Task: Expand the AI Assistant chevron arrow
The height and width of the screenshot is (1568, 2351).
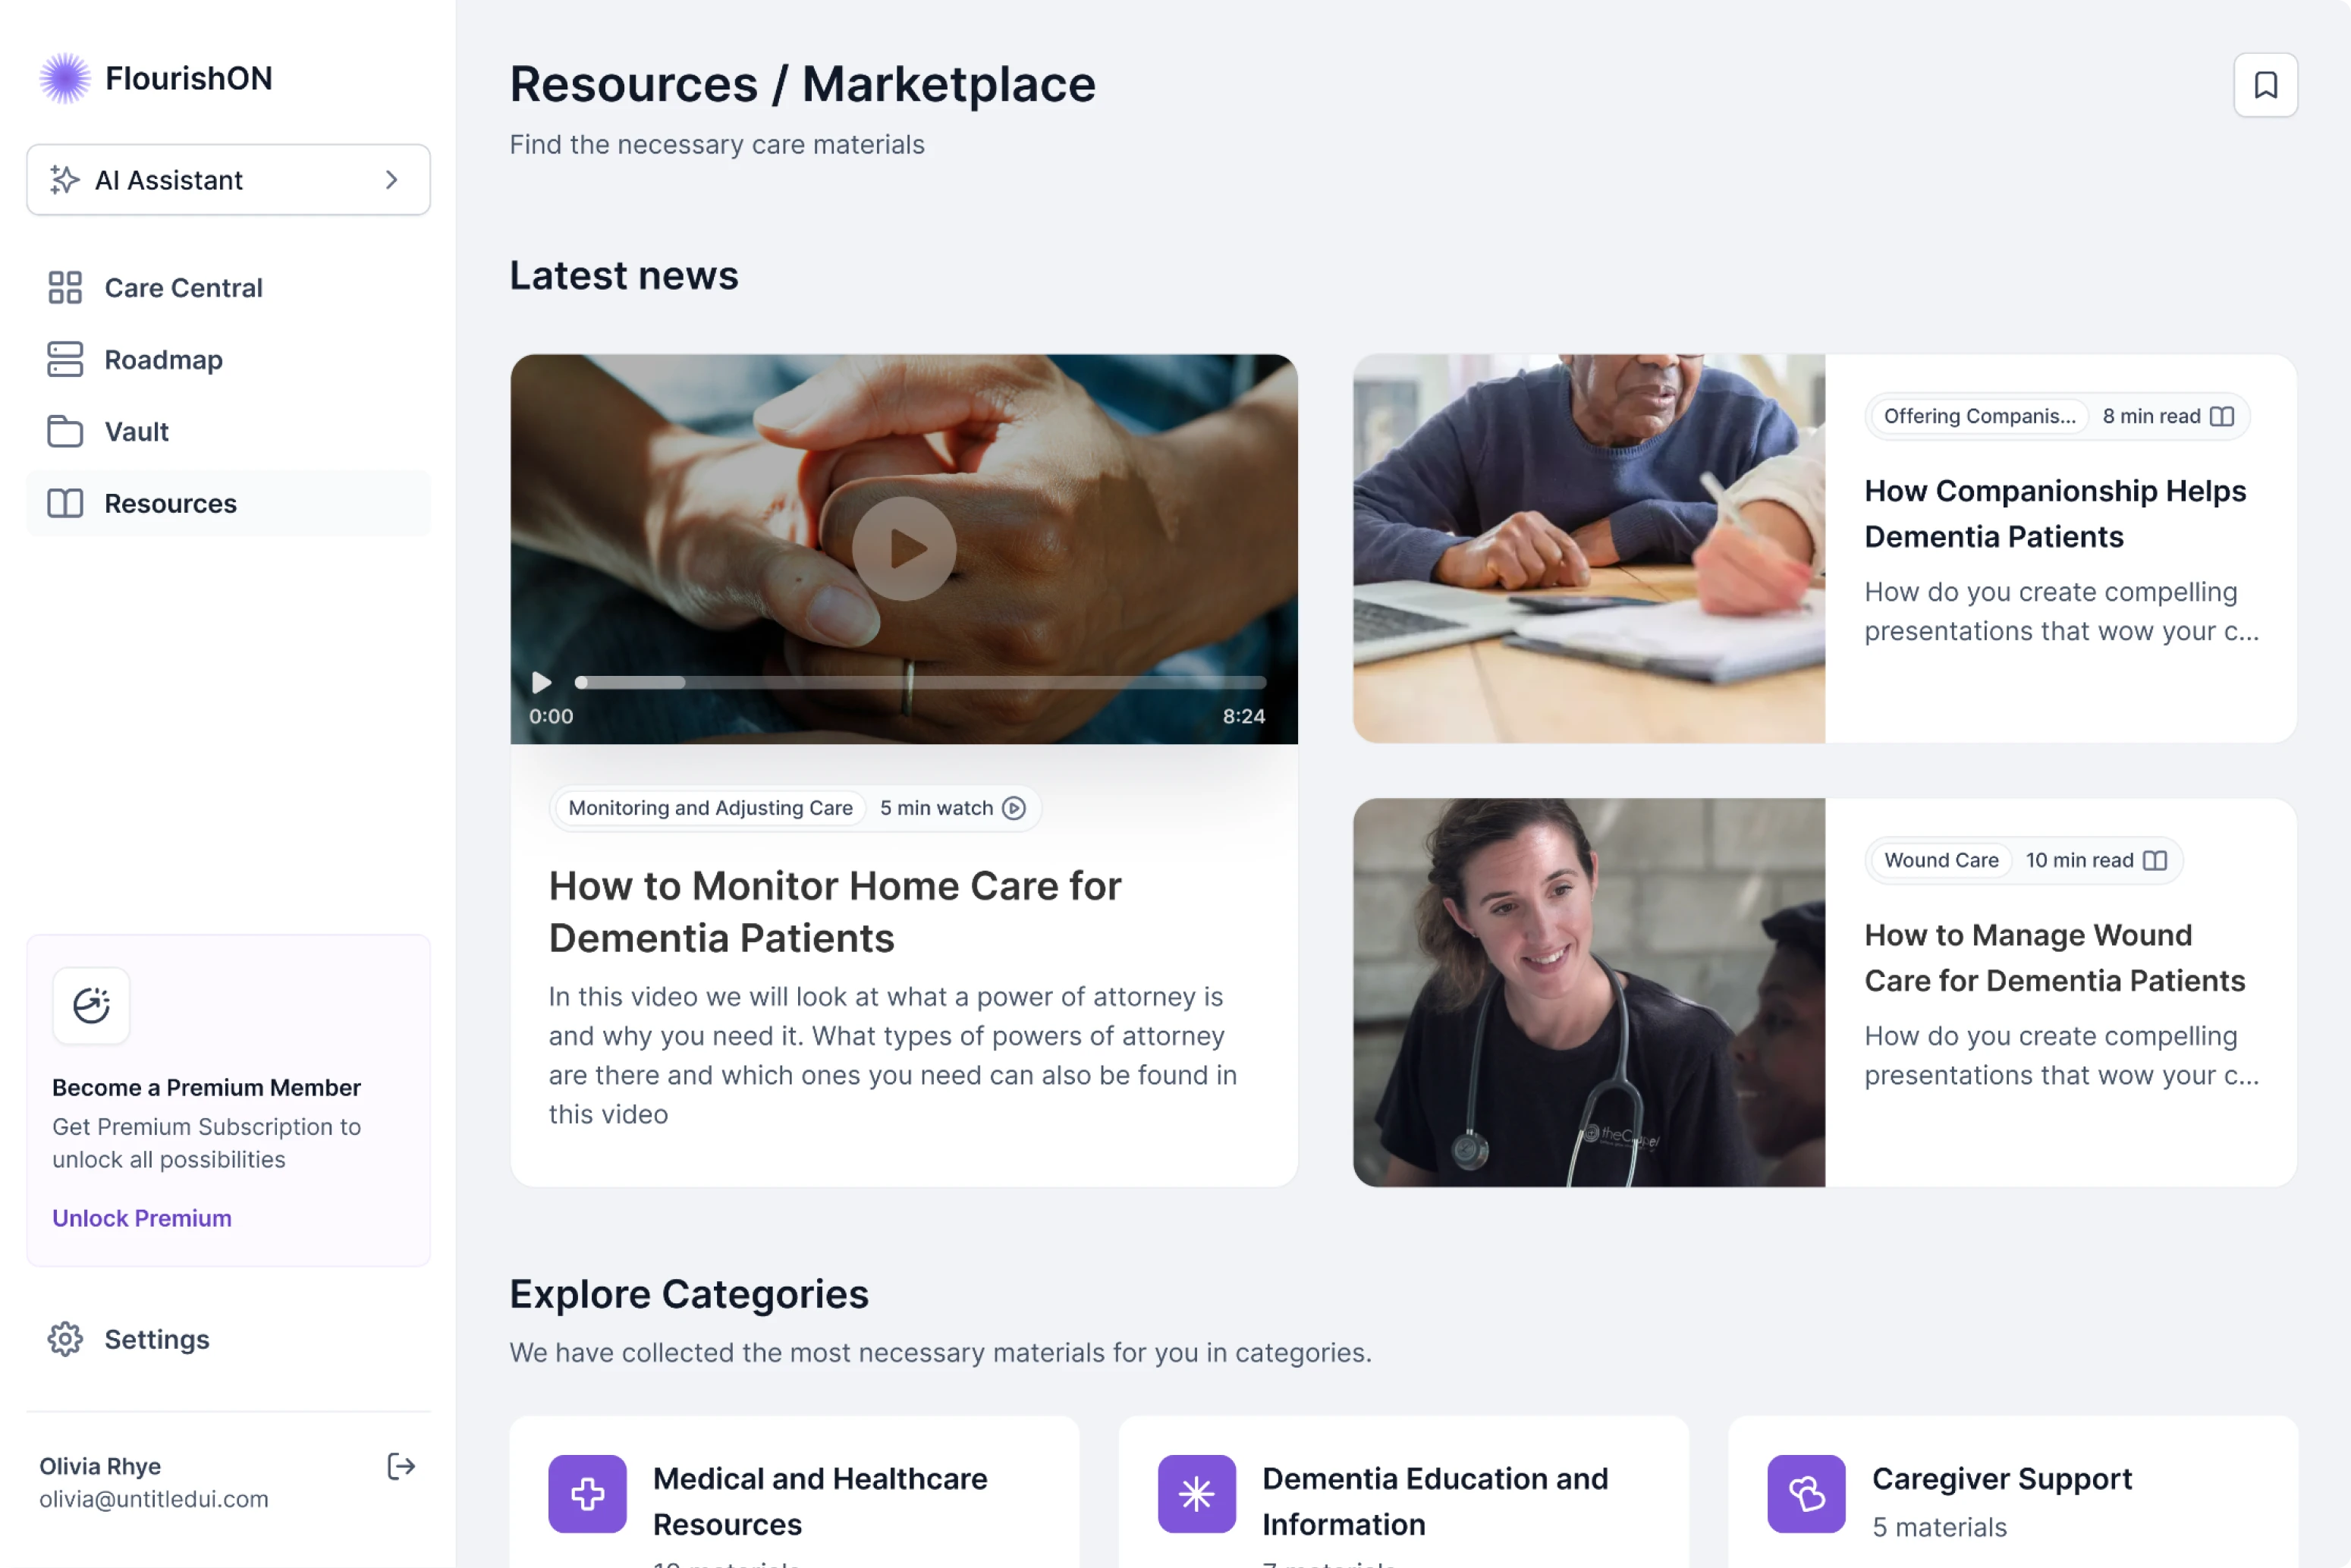Action: point(392,180)
